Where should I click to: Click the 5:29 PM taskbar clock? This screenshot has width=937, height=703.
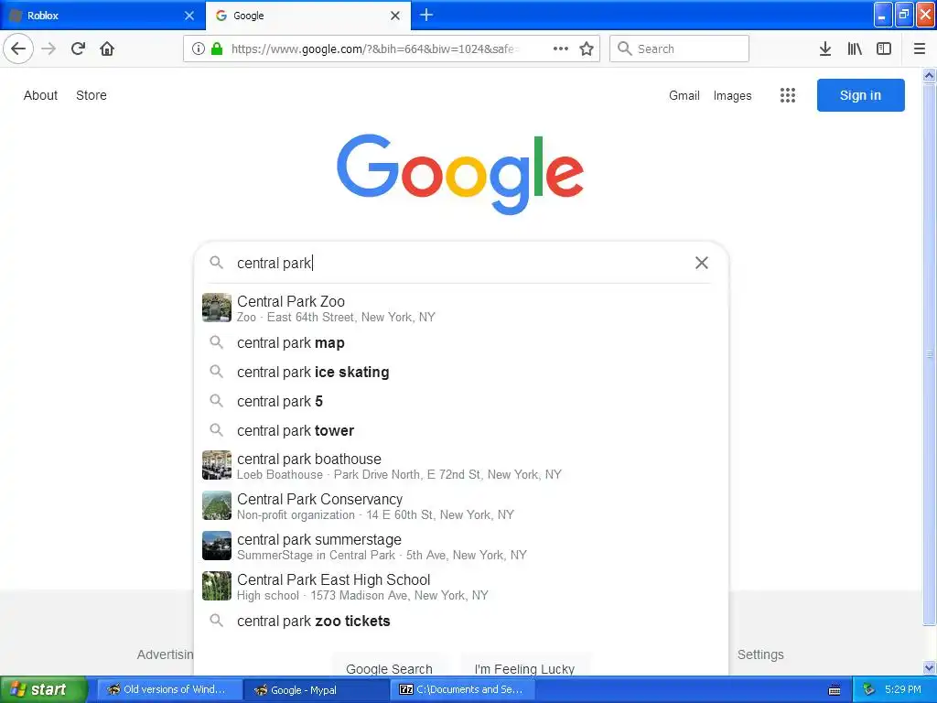pos(903,689)
